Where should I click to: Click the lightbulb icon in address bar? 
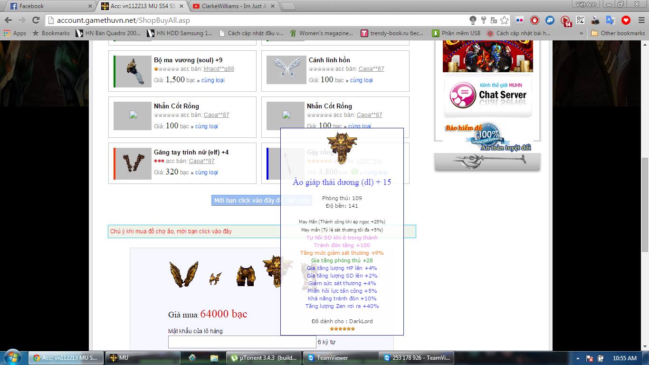(x=473, y=20)
